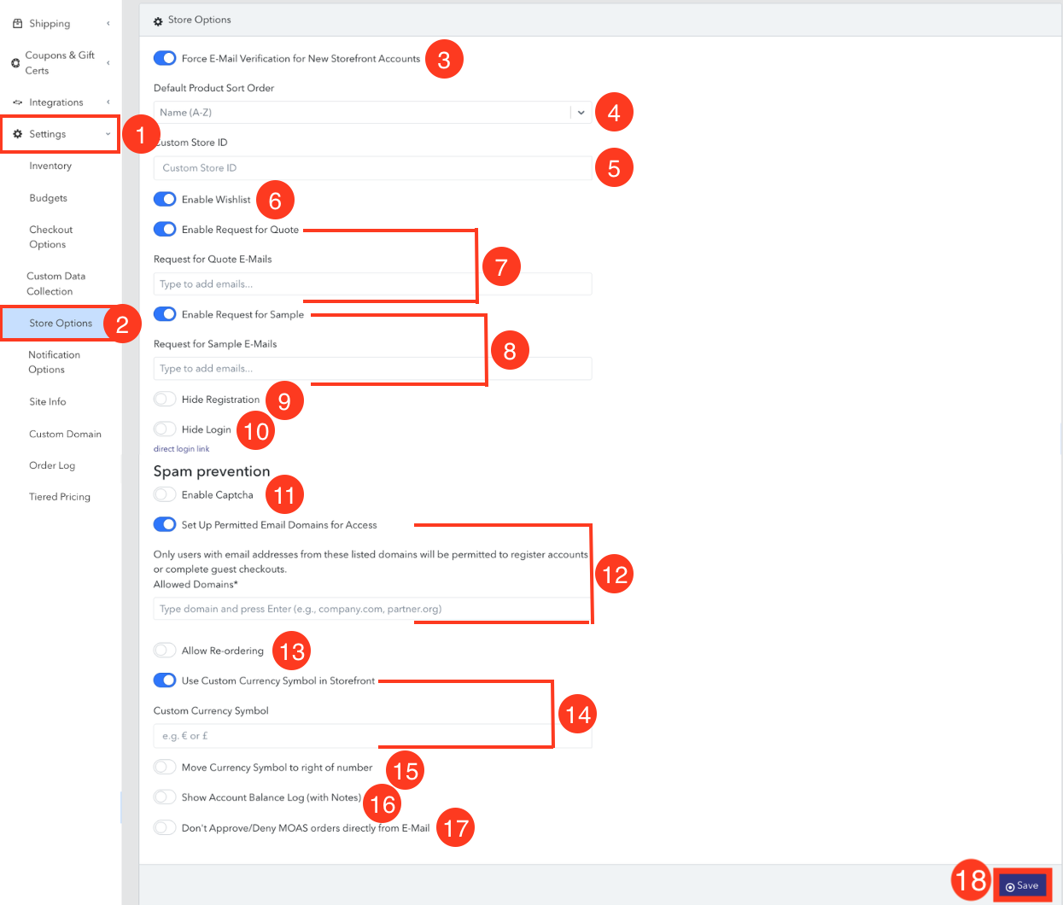Viewport: 1063px width, 905px height.
Task: Switch on Allow Re-ordering
Action: (165, 651)
